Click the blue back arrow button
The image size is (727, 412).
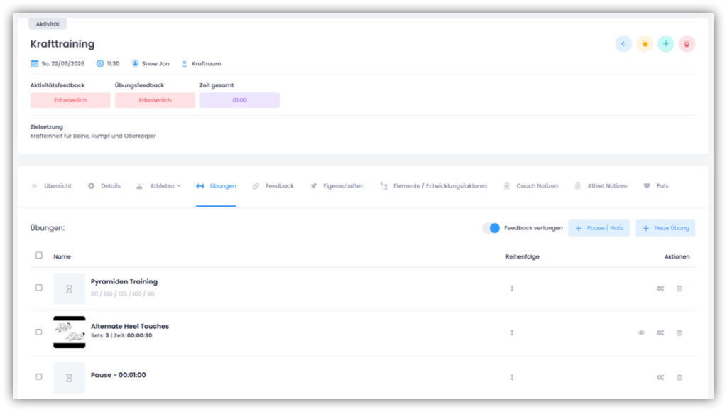pos(623,44)
